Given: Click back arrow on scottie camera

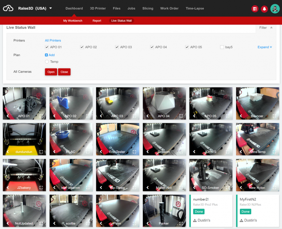Looking at the screenshot, I should point(54,223).
